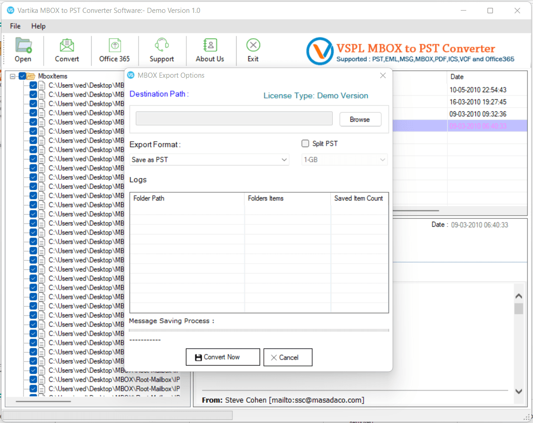This screenshot has width=533, height=423.
Task: Cancel the MBOX export dialog
Action: pos(288,357)
